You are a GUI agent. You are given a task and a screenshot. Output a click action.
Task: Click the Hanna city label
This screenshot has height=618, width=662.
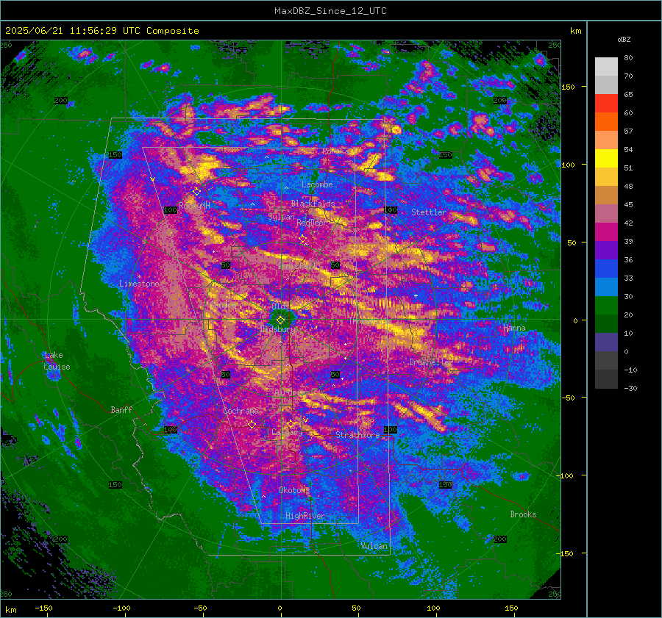click(x=514, y=328)
